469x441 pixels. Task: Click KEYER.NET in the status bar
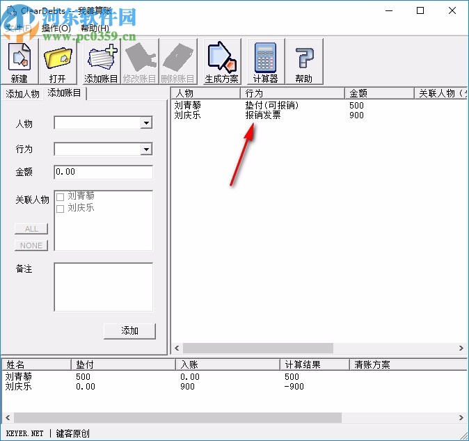[x=24, y=433]
